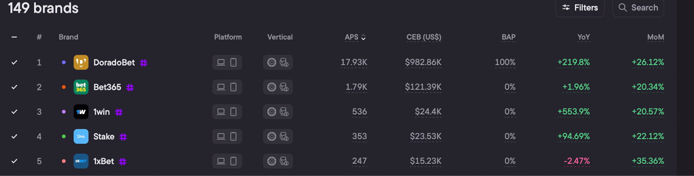Click the YoY column header
The width and height of the screenshot is (694, 176).
pyautogui.click(x=583, y=37)
